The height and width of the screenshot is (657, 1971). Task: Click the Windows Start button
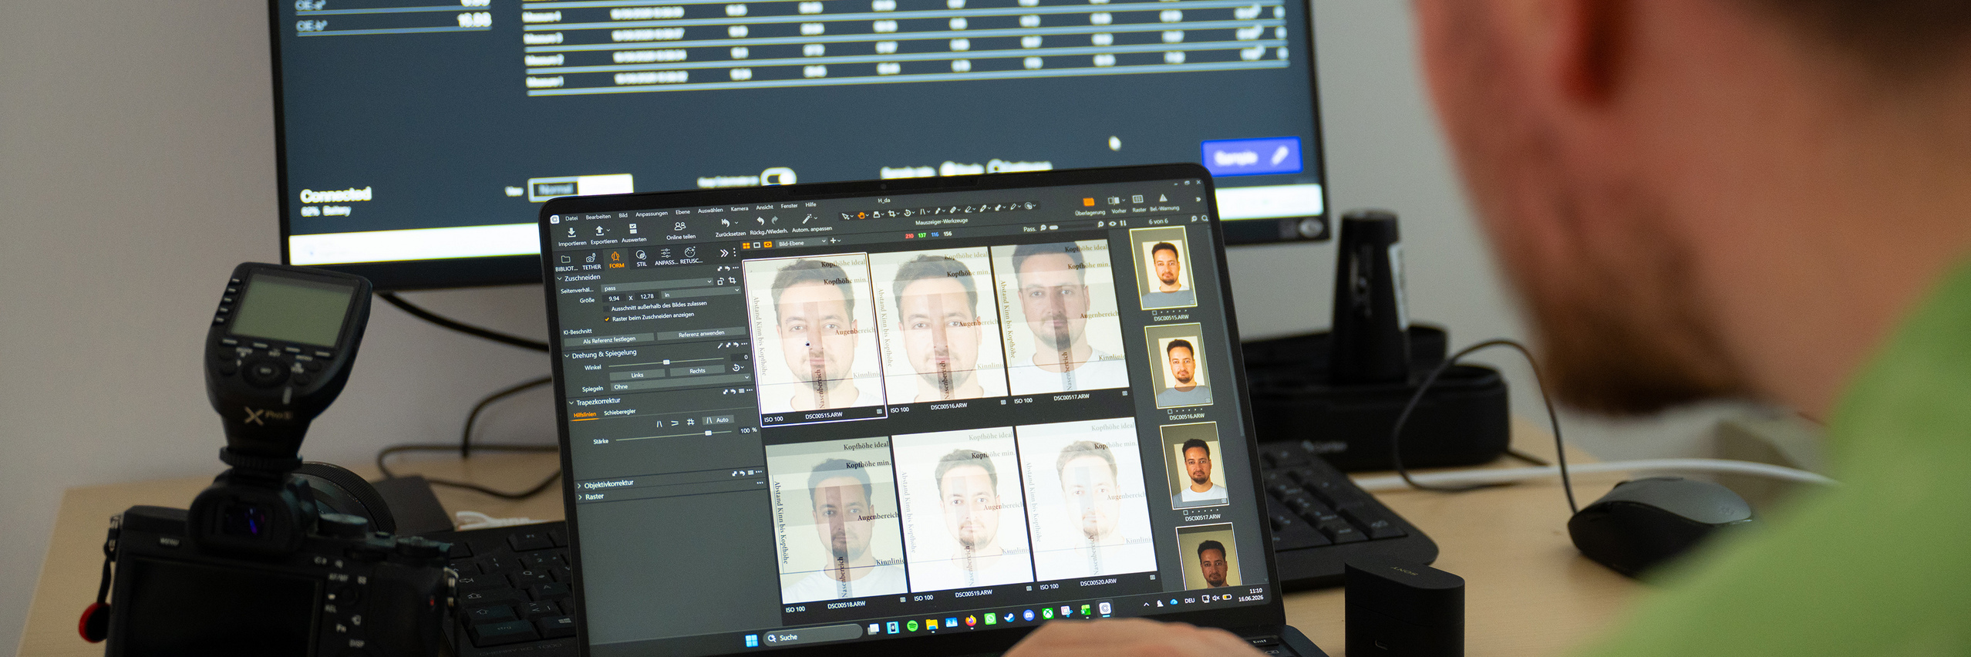[x=752, y=641]
